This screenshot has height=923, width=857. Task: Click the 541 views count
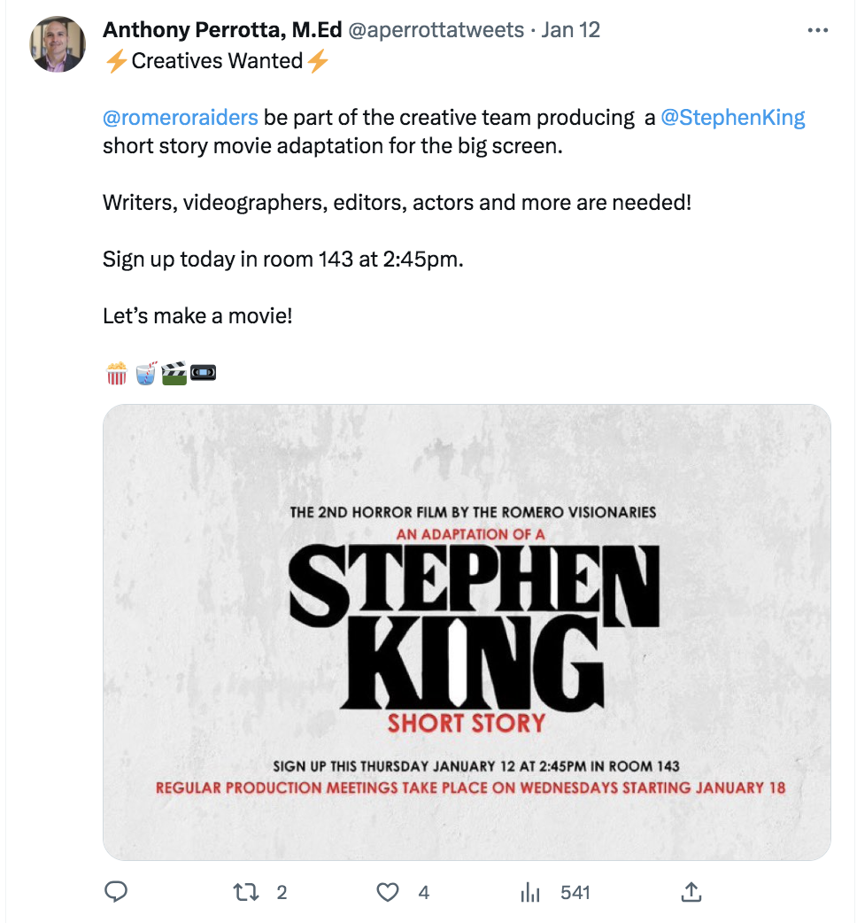coord(575,892)
